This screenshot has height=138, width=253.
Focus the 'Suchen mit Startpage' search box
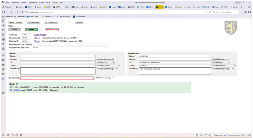225,12
